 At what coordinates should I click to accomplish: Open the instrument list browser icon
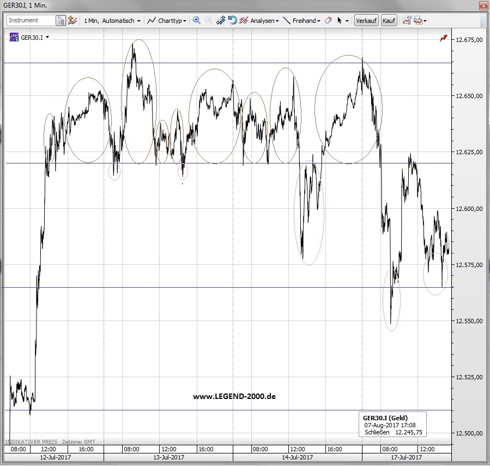(x=61, y=21)
